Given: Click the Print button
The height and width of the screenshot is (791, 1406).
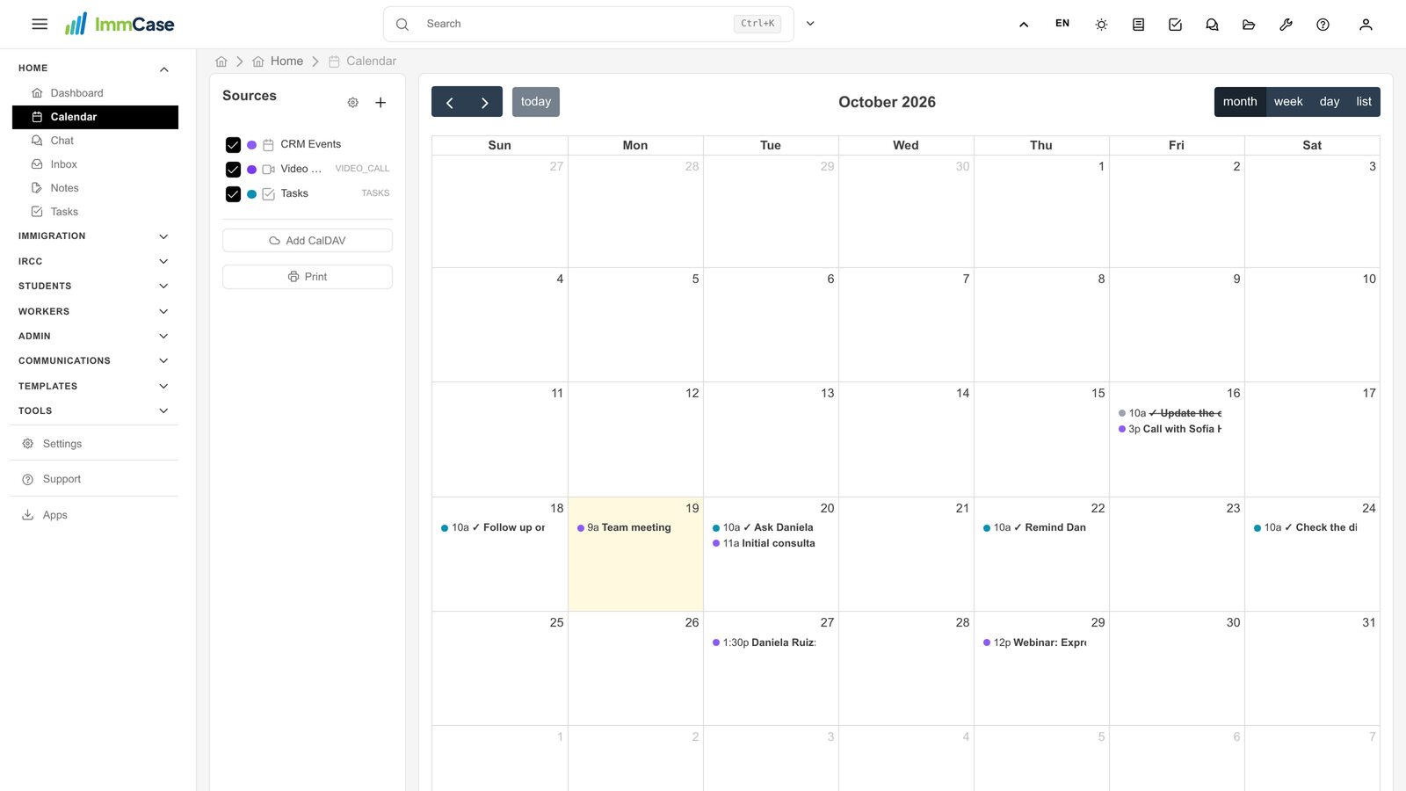Looking at the screenshot, I should pos(308,277).
